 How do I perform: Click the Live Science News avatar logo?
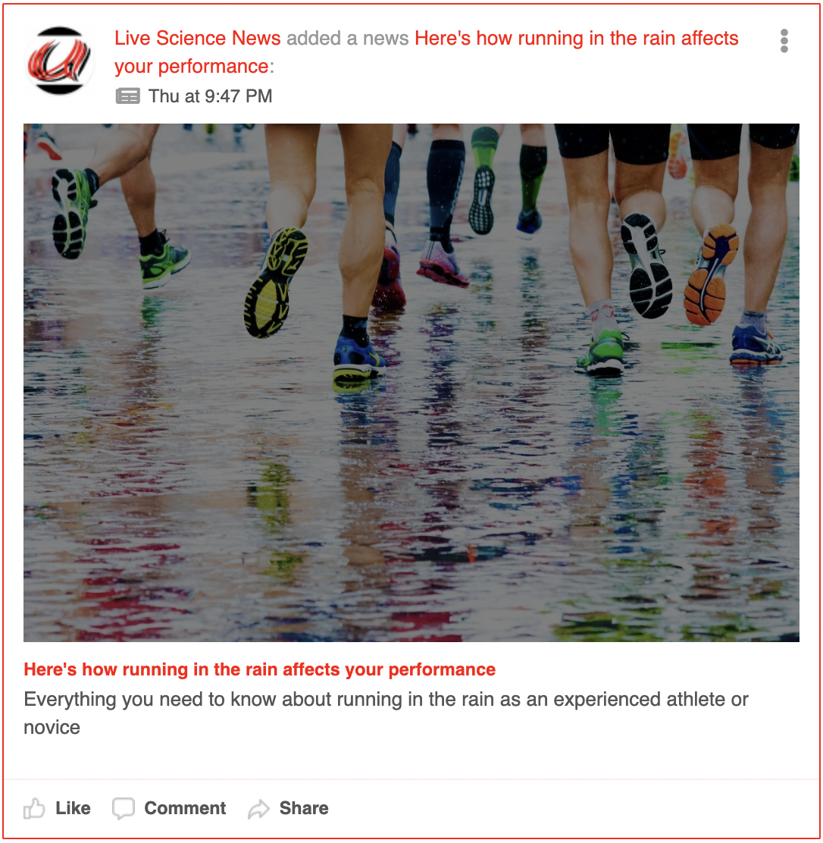(59, 60)
